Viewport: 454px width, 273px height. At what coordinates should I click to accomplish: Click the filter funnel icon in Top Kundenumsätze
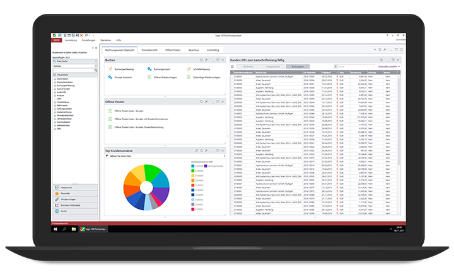(x=107, y=156)
